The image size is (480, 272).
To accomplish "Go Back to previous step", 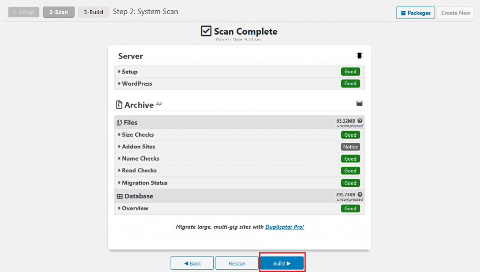I will coord(192,263).
